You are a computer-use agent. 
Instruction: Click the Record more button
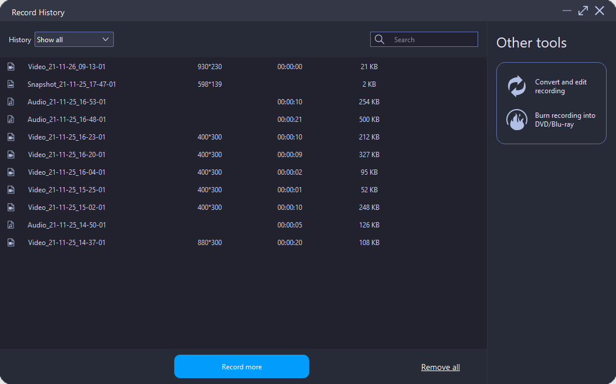242,366
